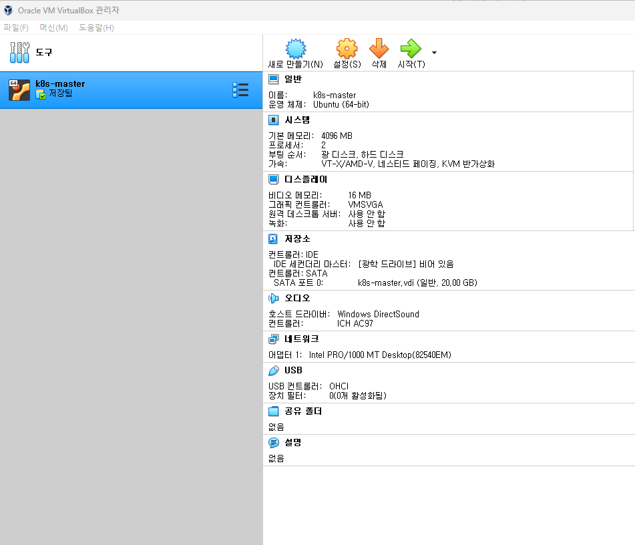Open Network settings via 네트워크 heading
This screenshot has width=635, height=545.
[x=301, y=339]
